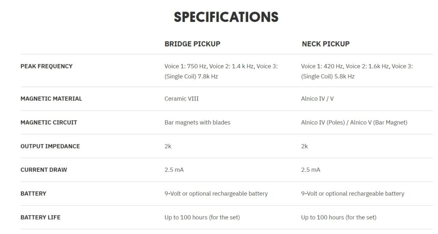Image resolution: width=438 pixels, height=234 pixels.
Task: Select the NECK PICKUP column header
Action: (x=326, y=44)
